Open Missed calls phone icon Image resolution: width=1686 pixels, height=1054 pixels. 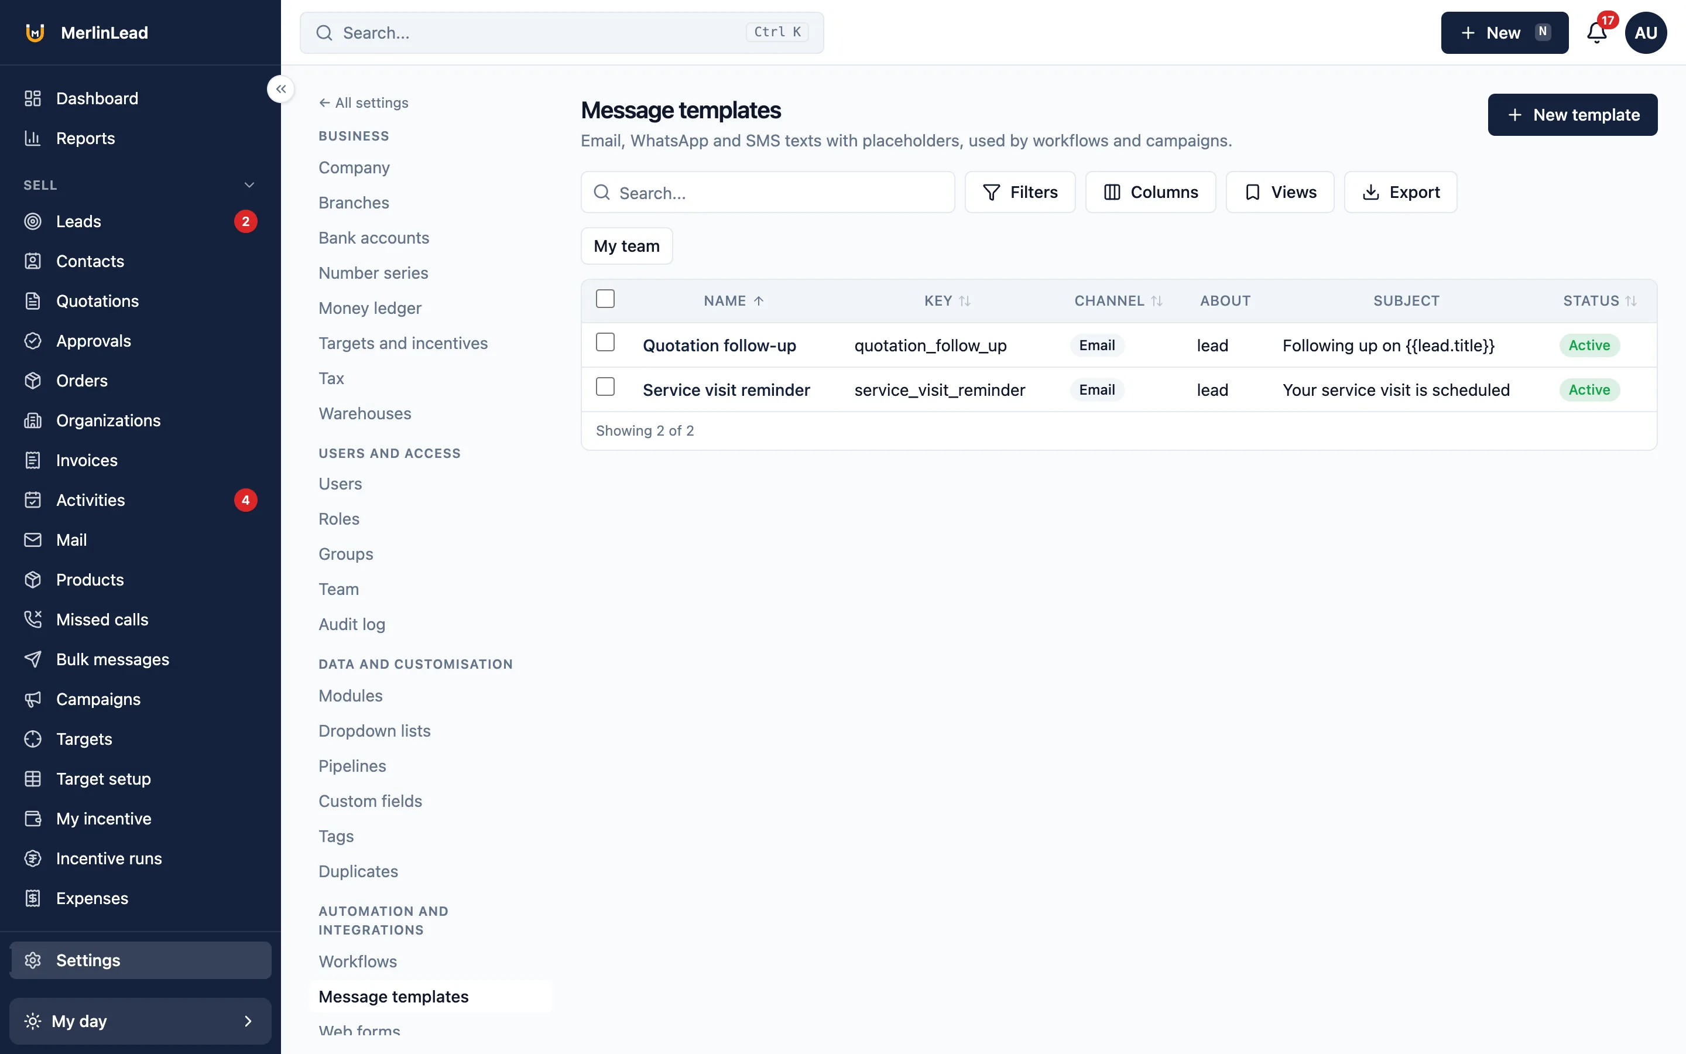click(x=33, y=619)
